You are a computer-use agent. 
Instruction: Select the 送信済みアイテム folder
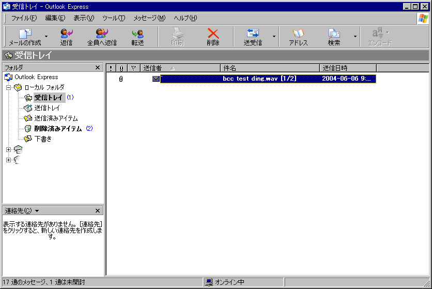pyautogui.click(x=56, y=118)
